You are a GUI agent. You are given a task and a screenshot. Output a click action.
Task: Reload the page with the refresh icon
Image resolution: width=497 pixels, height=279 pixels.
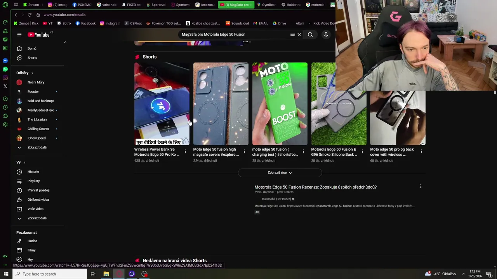[30, 15]
